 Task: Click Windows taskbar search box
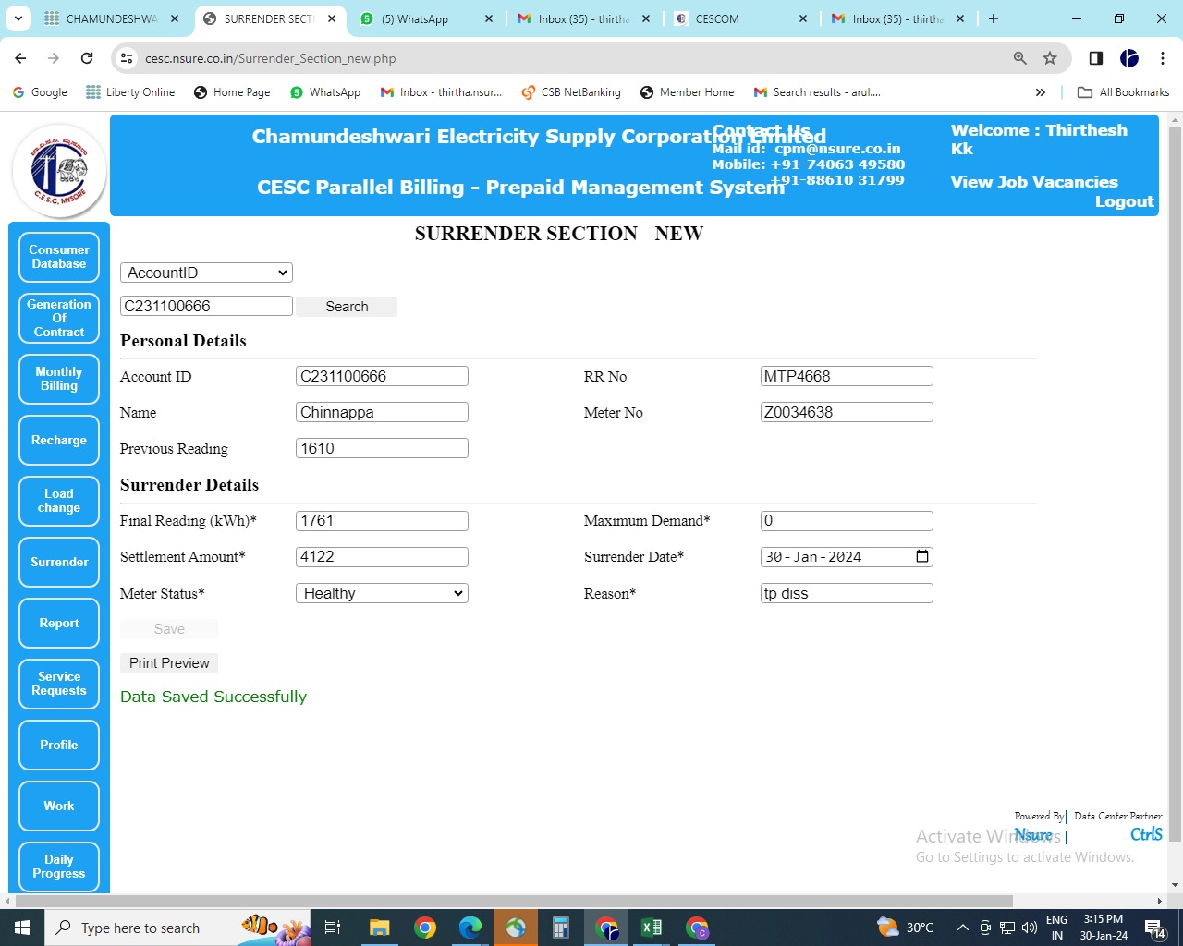click(177, 928)
